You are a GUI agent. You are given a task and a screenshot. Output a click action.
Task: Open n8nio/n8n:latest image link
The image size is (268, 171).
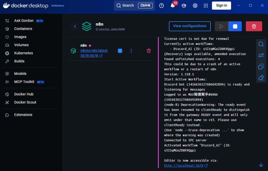(94, 51)
